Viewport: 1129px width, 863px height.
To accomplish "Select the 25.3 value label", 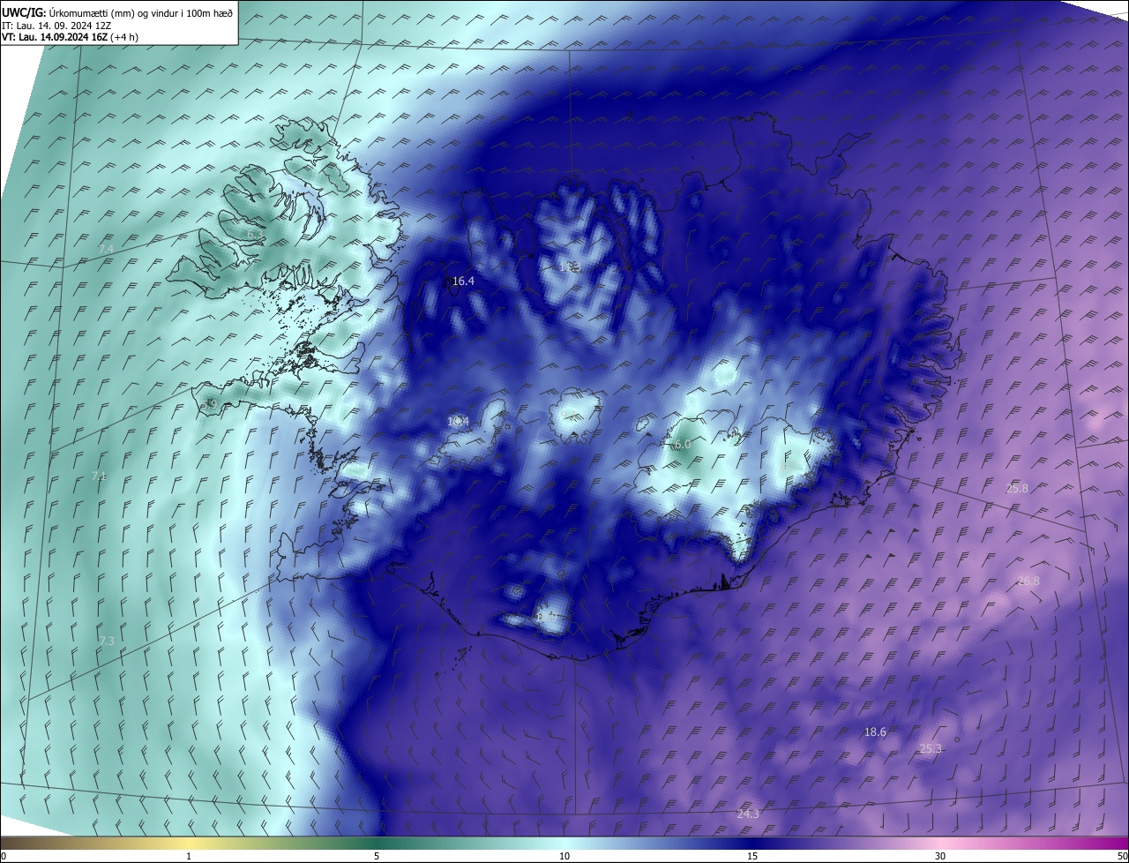I will (x=931, y=749).
